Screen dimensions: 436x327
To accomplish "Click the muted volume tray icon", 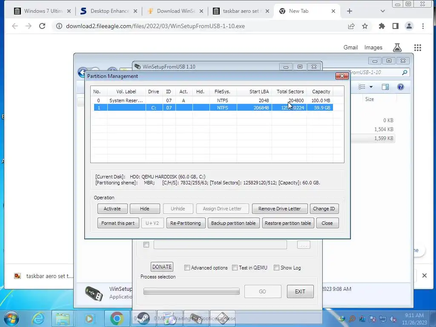I will point(393,319).
